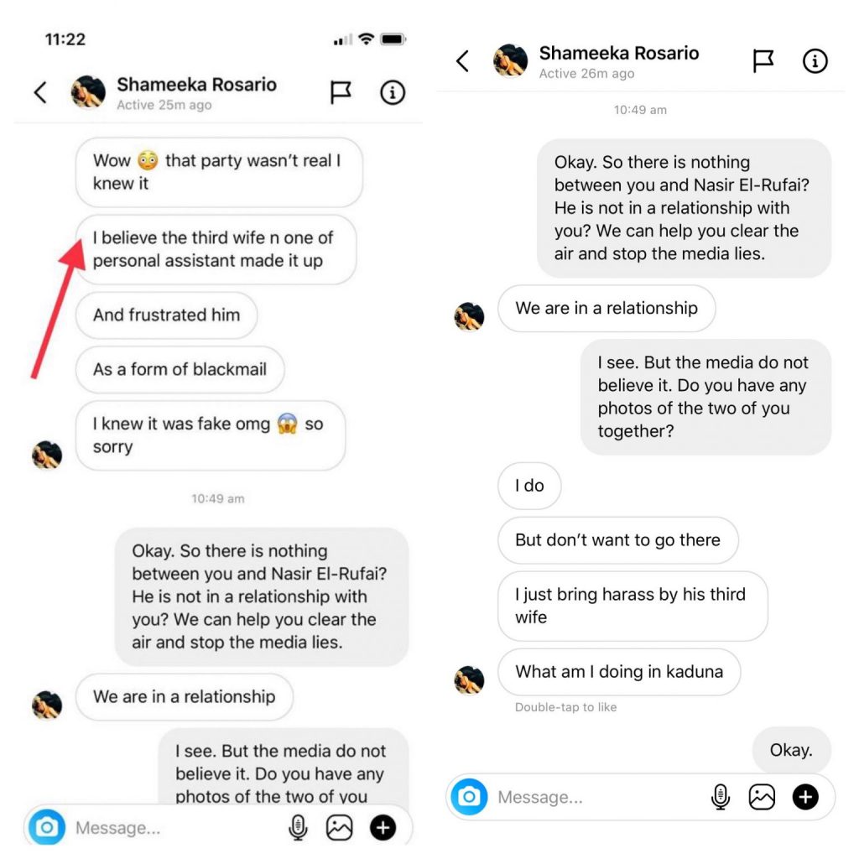
Task: Tap the microphone icon in the left chat
Action: coord(298,829)
